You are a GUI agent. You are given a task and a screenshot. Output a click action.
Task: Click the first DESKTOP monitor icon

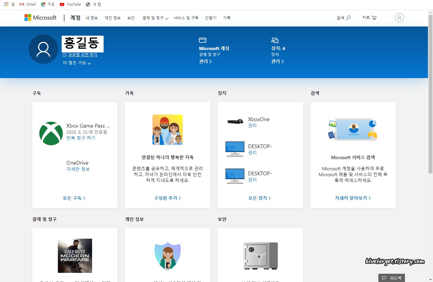tap(235, 149)
